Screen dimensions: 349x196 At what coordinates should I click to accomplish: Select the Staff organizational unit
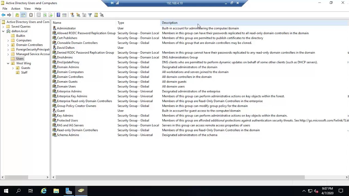click(24, 73)
